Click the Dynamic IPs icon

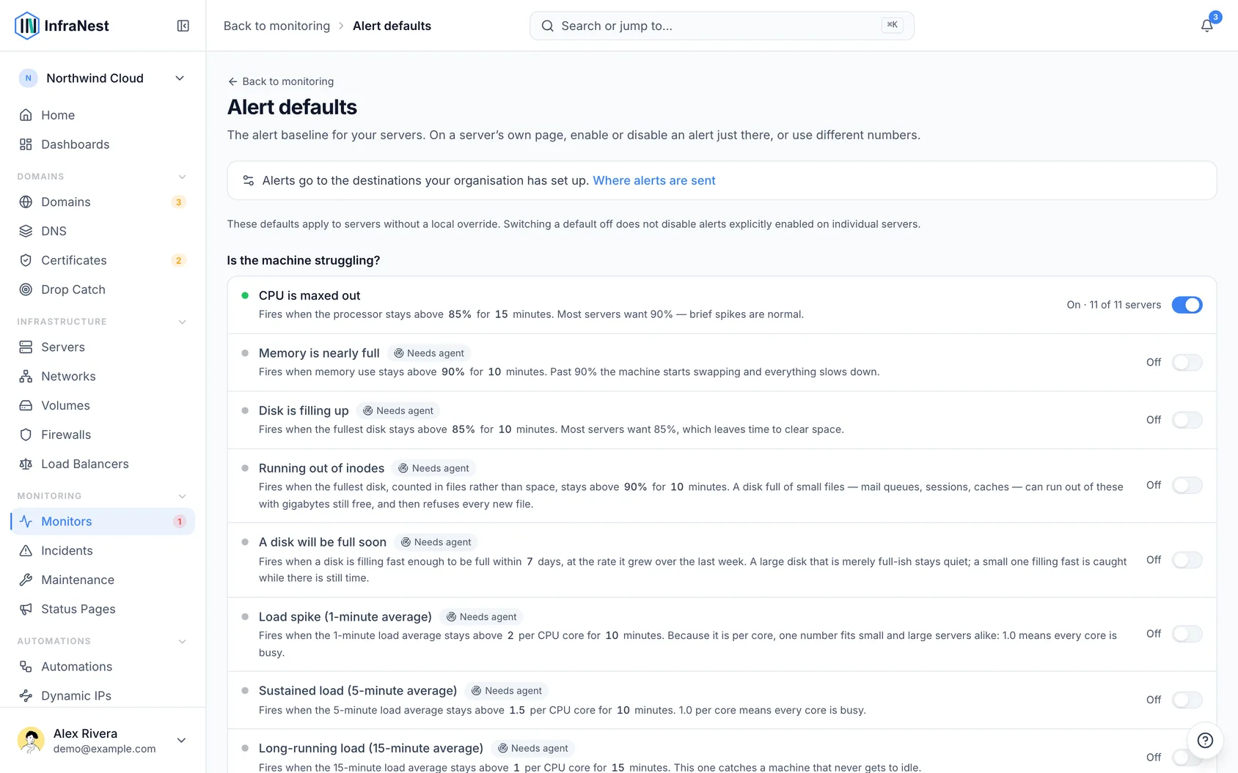(x=26, y=696)
